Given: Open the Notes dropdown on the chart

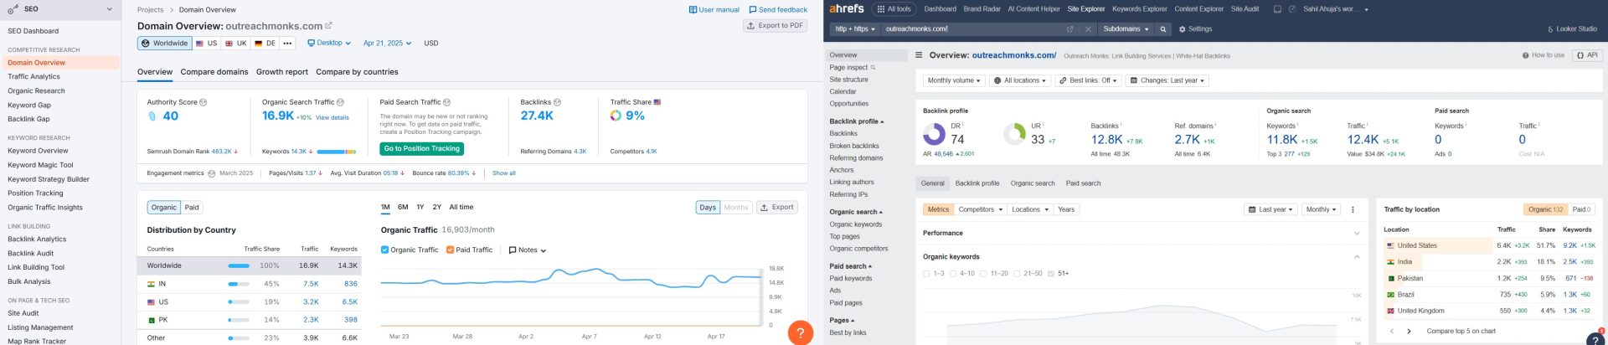Looking at the screenshot, I should [x=528, y=250].
